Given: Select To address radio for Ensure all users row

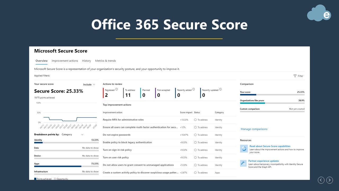Looking at the screenshot, I should click(x=195, y=127).
